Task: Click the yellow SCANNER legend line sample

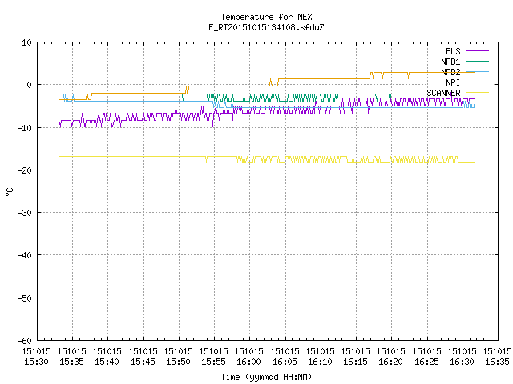Action: click(x=477, y=93)
